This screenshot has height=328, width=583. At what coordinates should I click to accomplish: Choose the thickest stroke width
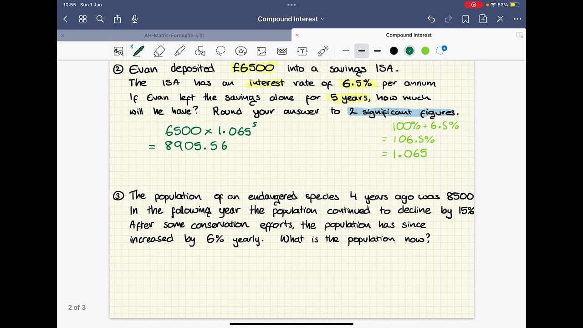[x=377, y=51]
